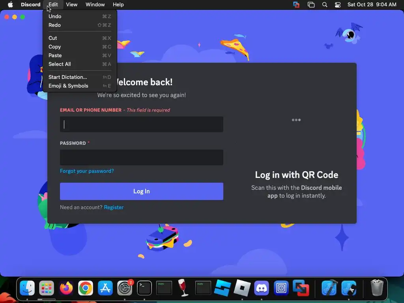Open the Trash in the dock
The height and width of the screenshot is (303, 404).
377,288
